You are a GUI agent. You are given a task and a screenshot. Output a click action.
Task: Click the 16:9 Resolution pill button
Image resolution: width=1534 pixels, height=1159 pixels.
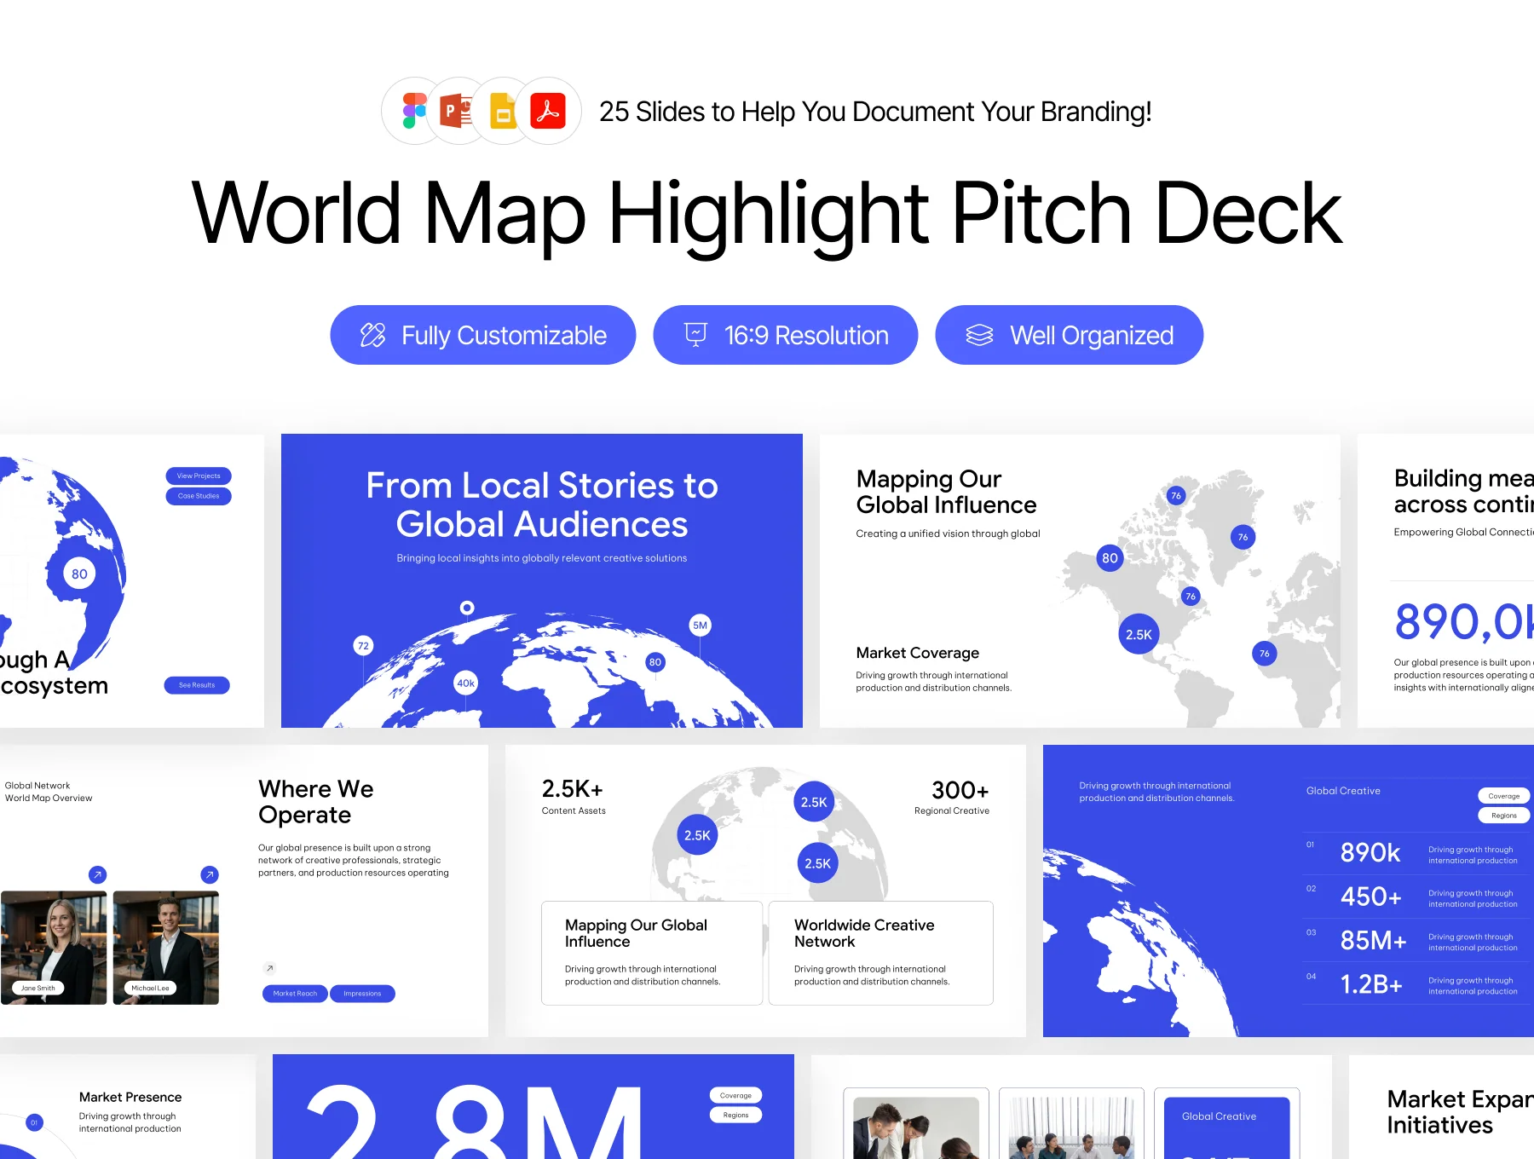click(x=786, y=335)
